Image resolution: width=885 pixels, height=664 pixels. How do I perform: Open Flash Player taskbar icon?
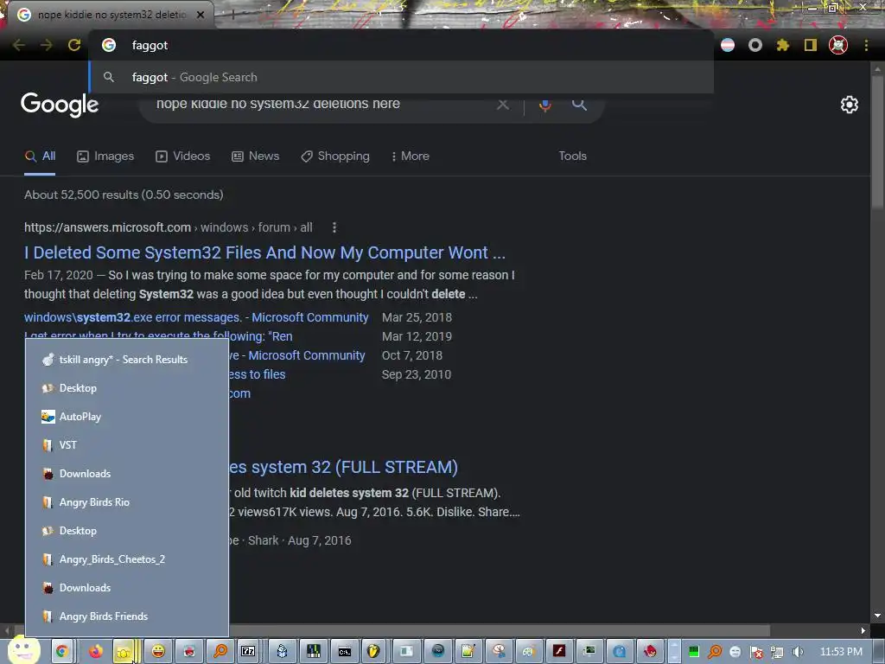point(559,652)
